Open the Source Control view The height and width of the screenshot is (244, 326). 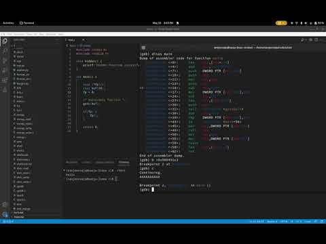coord(5,60)
